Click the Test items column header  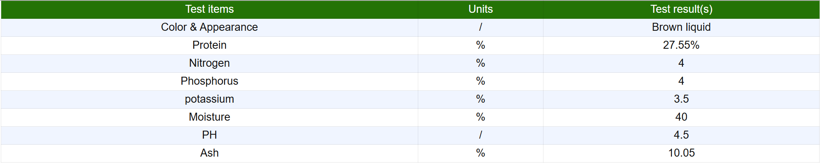(x=209, y=9)
